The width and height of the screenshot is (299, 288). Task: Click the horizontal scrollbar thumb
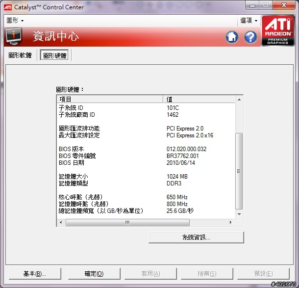point(127,222)
